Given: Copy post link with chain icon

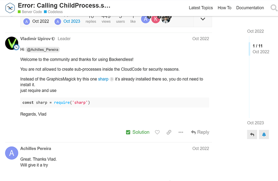Looking at the screenshot, I should pyautogui.click(x=169, y=132).
